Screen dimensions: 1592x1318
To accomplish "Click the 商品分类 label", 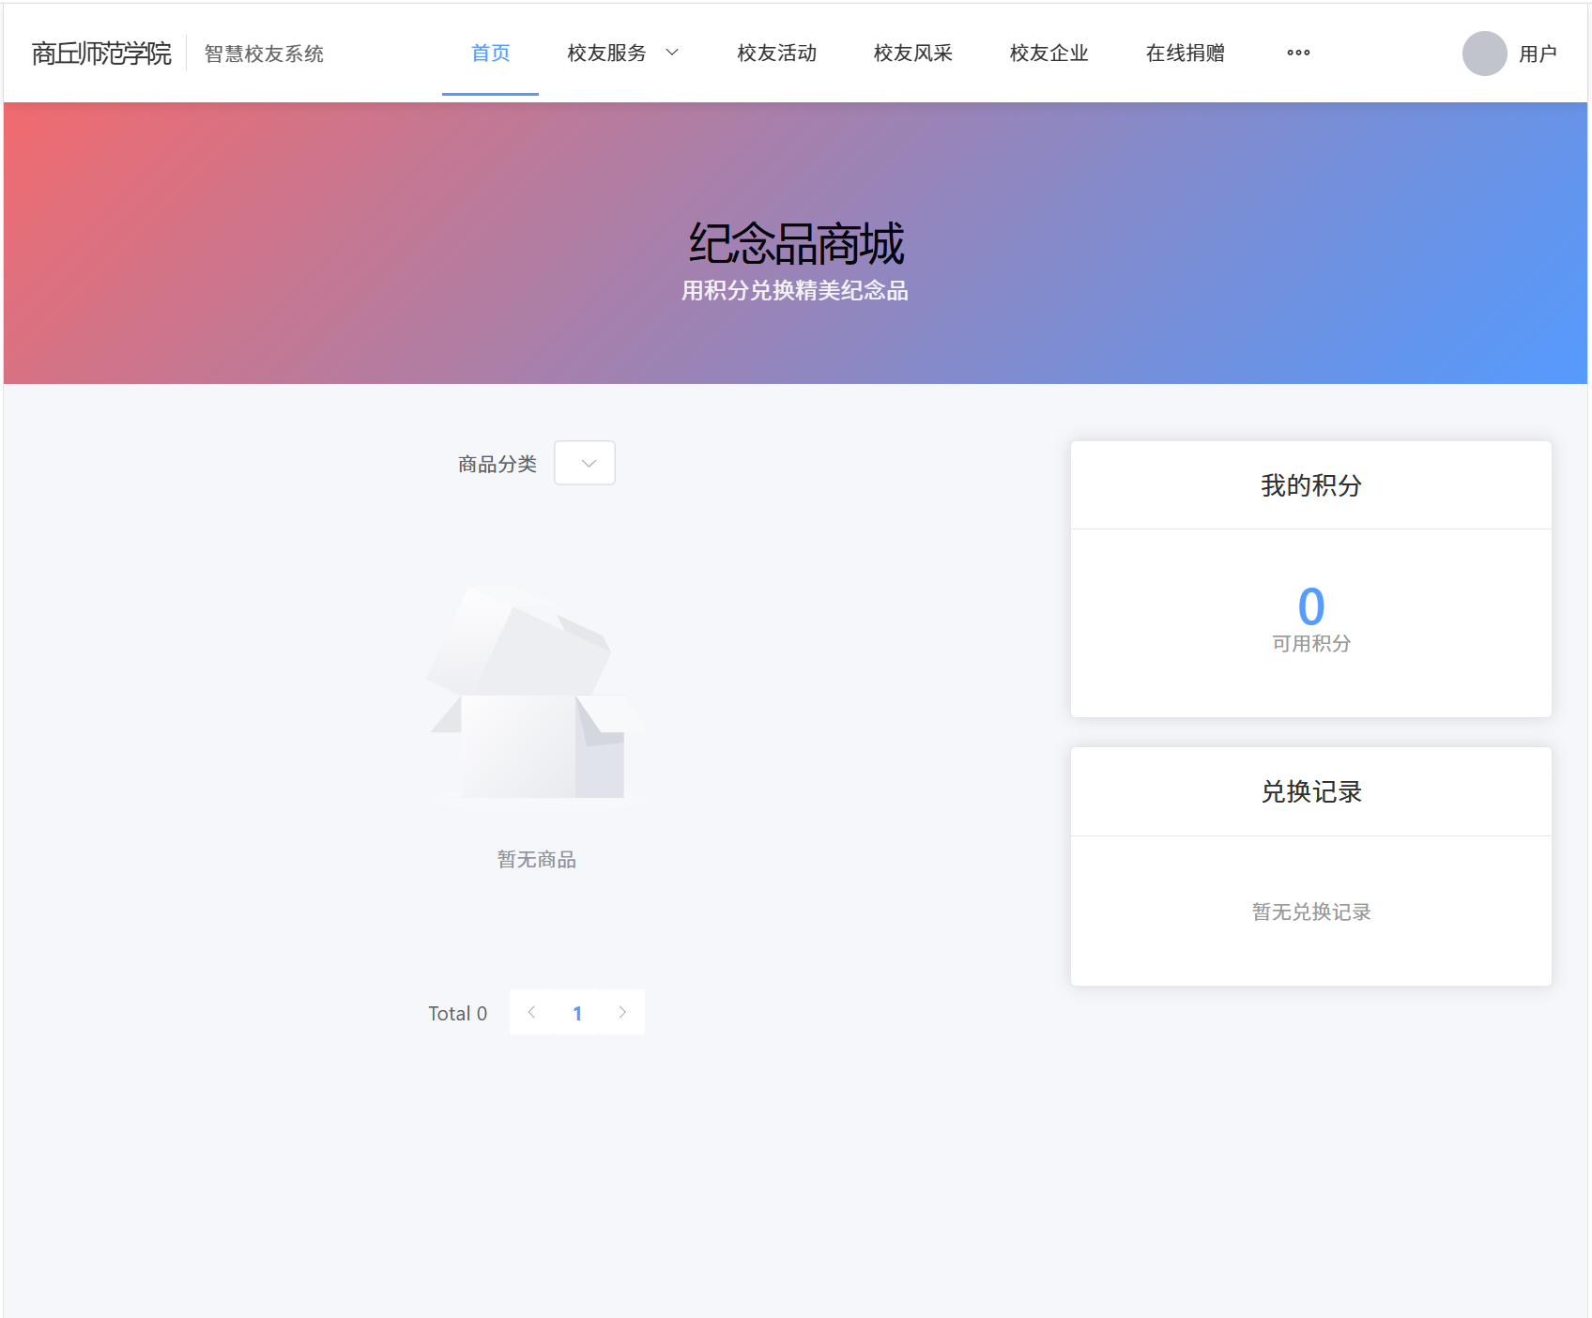I will pos(497,464).
